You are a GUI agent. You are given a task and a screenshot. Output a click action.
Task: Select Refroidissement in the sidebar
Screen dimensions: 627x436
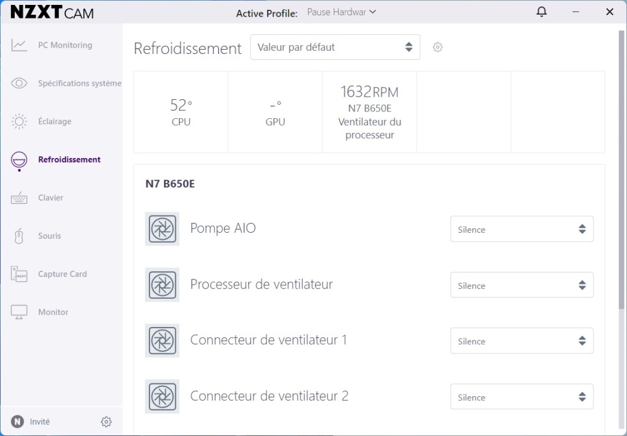69,160
